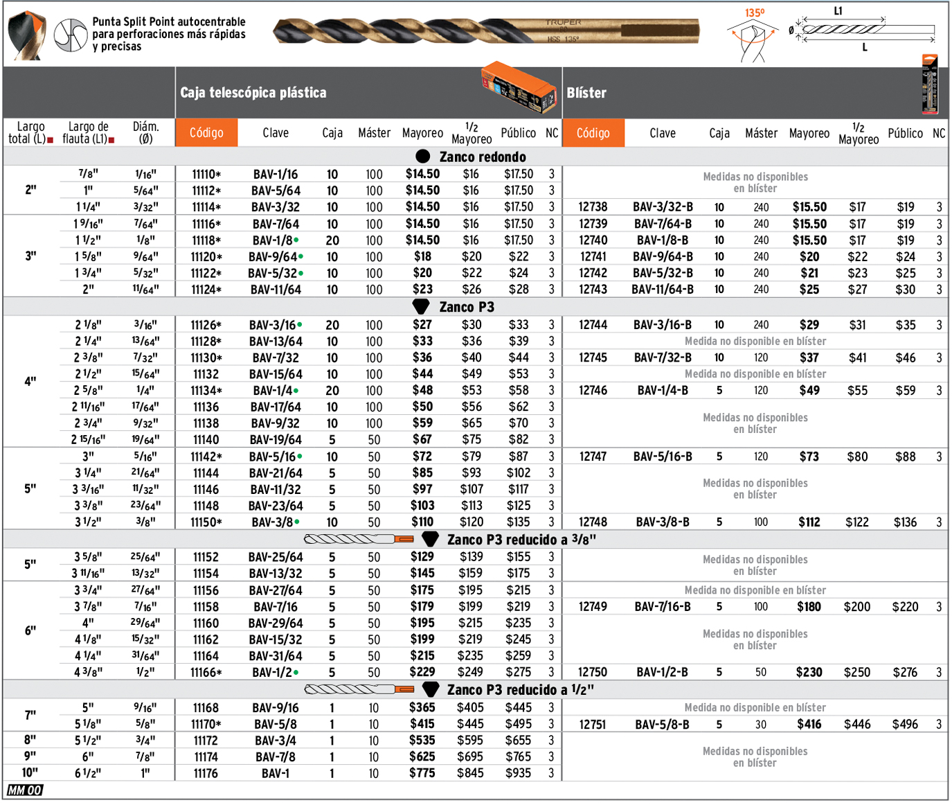Select the orange Código header under Caja telescópica
Image resolution: width=952 pixels, height=805 pixels.
click(206, 133)
